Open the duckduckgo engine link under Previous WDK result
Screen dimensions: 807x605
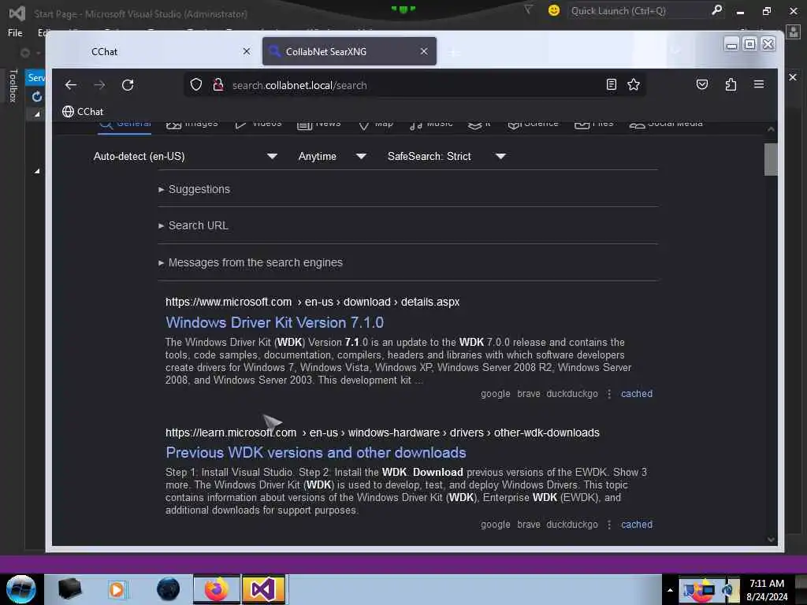(572, 524)
